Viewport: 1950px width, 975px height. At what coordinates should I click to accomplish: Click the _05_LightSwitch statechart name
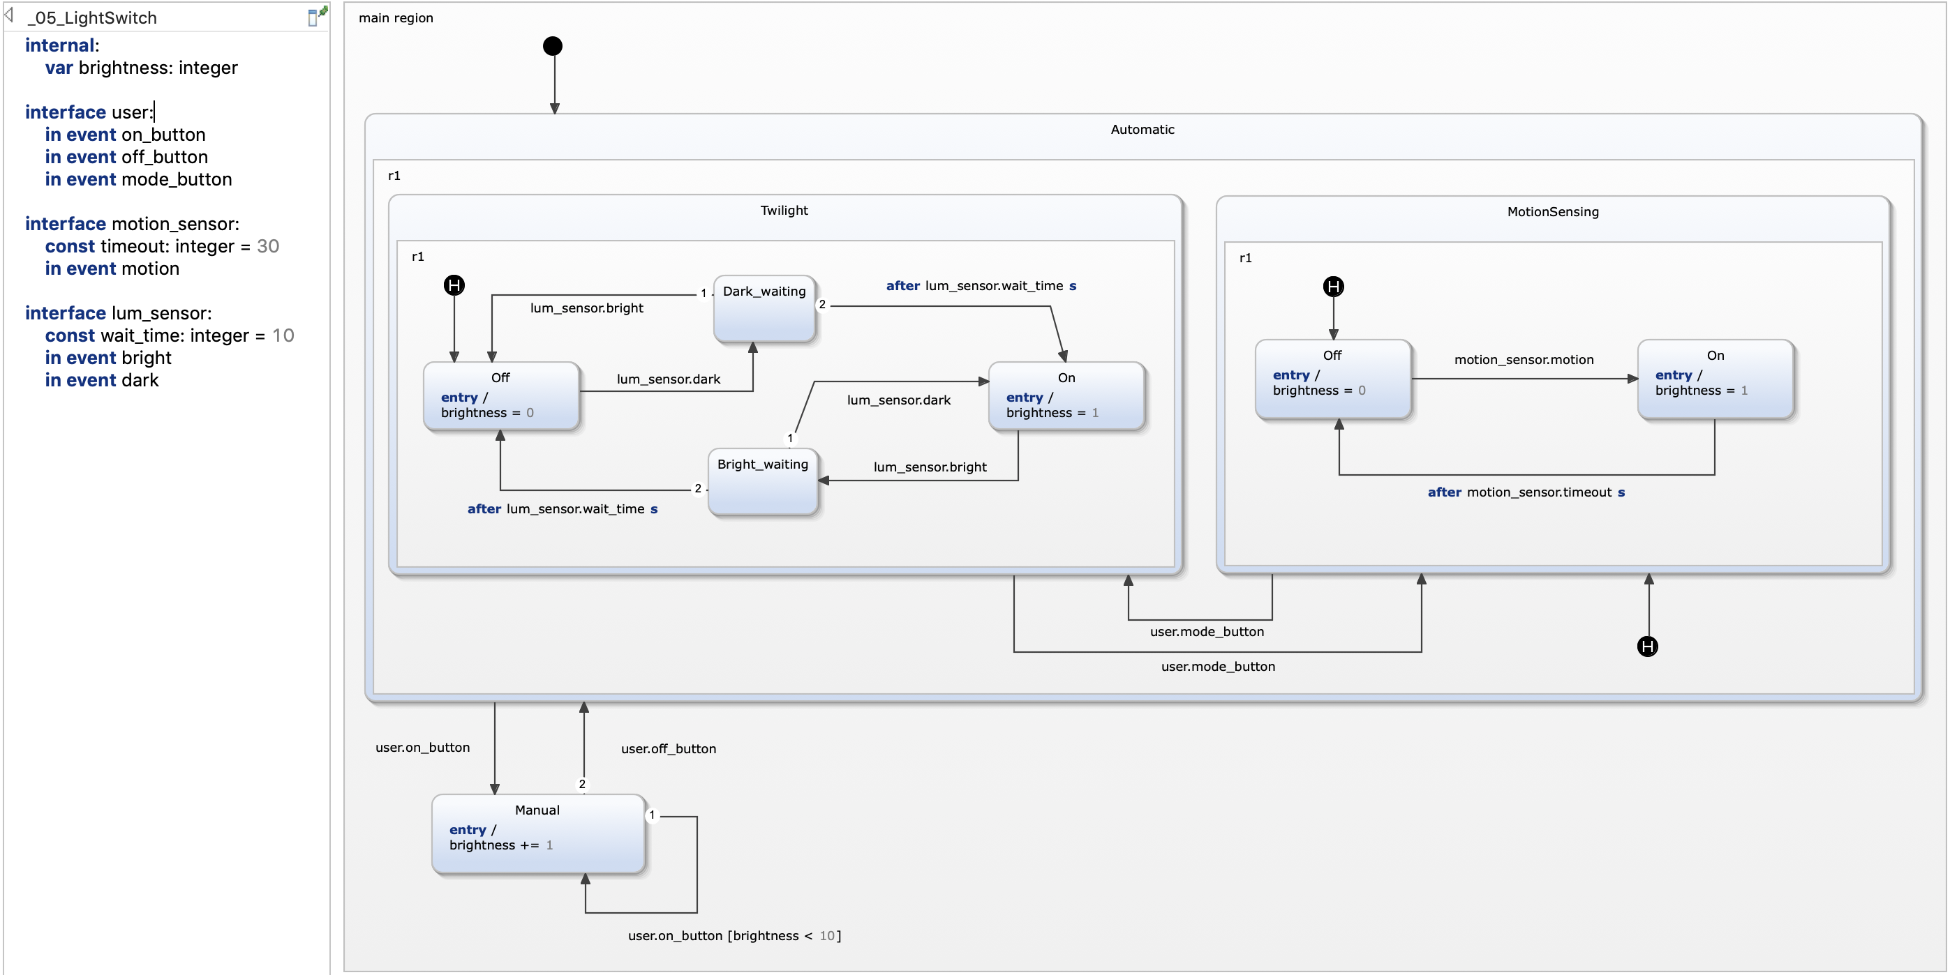(92, 17)
